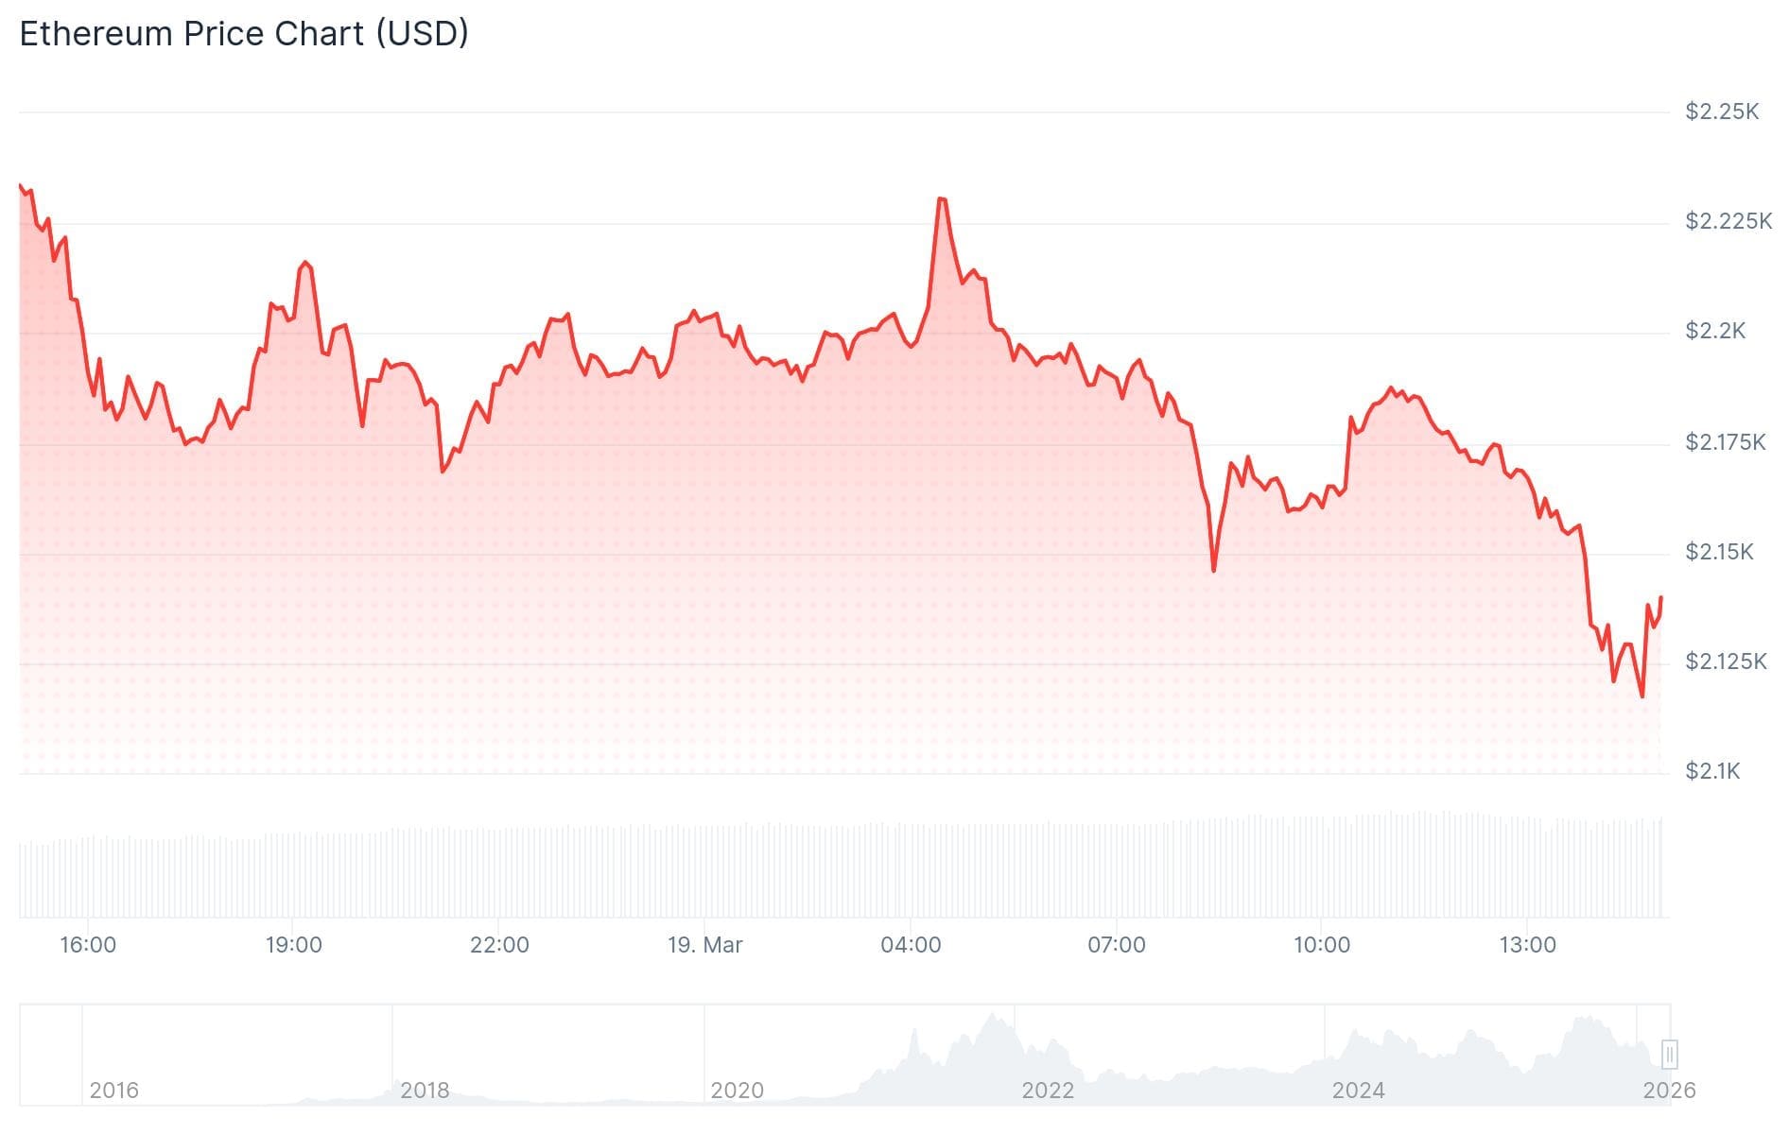
Task: Click the 22:00 time label
Action: click(x=499, y=945)
